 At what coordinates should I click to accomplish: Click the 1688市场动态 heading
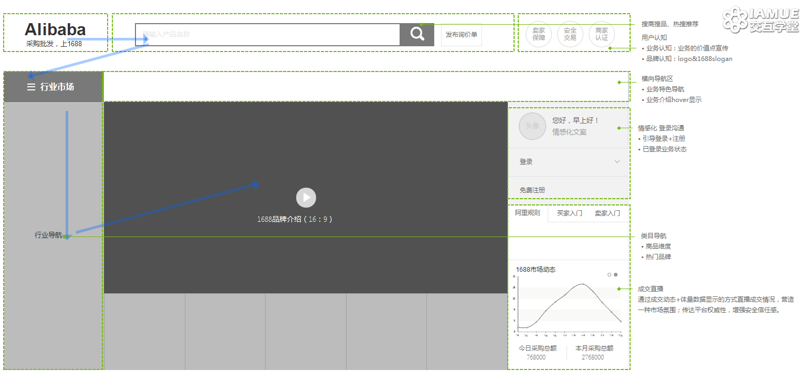tap(536, 270)
